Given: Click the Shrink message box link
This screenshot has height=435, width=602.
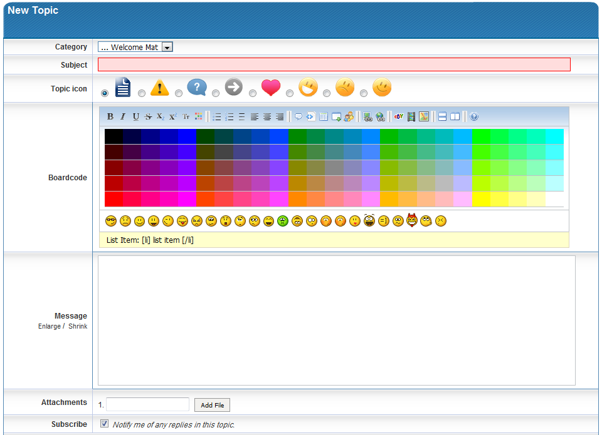Looking at the screenshot, I should pyautogui.click(x=78, y=326).
